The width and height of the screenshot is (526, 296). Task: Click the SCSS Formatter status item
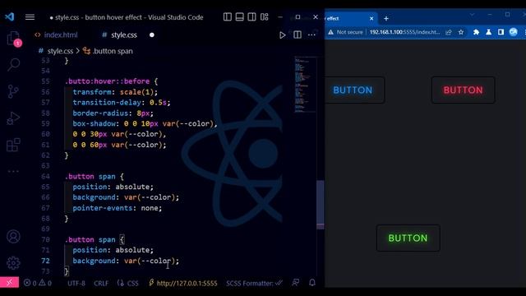[x=254, y=283]
